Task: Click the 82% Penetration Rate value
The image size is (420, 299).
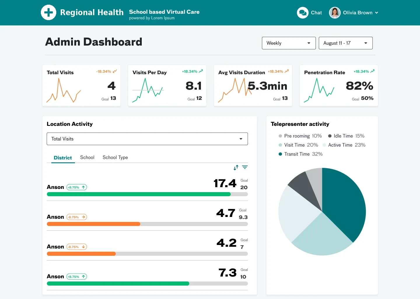Action: tap(360, 86)
